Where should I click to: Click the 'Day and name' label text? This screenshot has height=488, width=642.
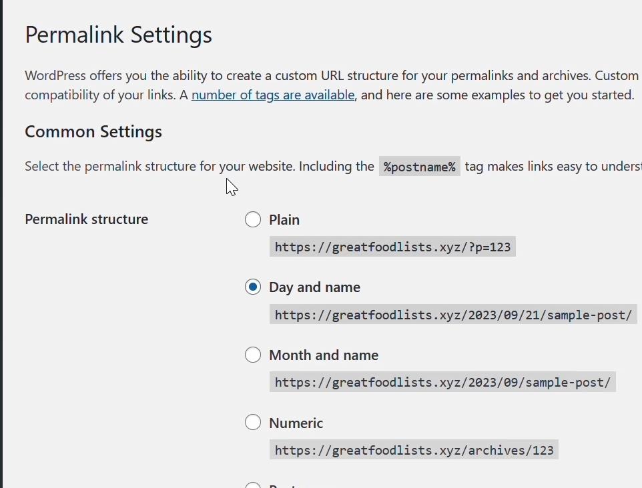click(x=314, y=287)
